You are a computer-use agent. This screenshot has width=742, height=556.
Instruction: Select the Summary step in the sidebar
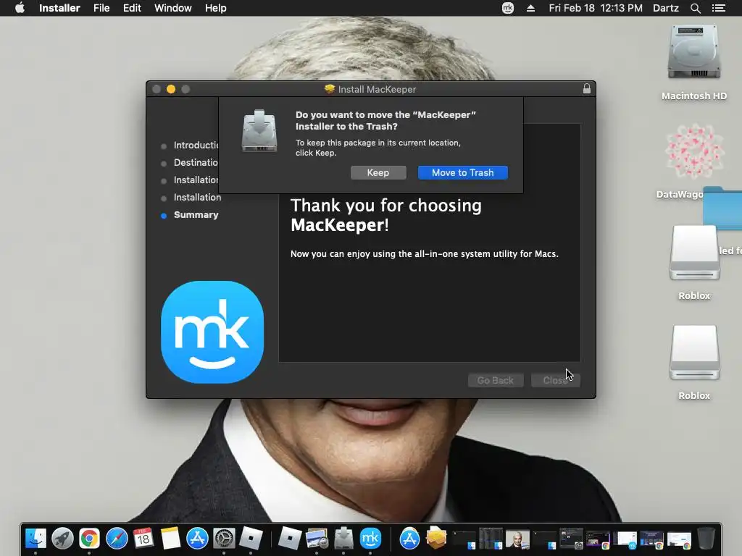coord(196,214)
